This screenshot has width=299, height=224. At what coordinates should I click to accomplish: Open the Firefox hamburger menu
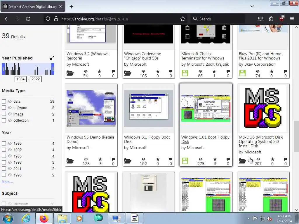coord(292,19)
